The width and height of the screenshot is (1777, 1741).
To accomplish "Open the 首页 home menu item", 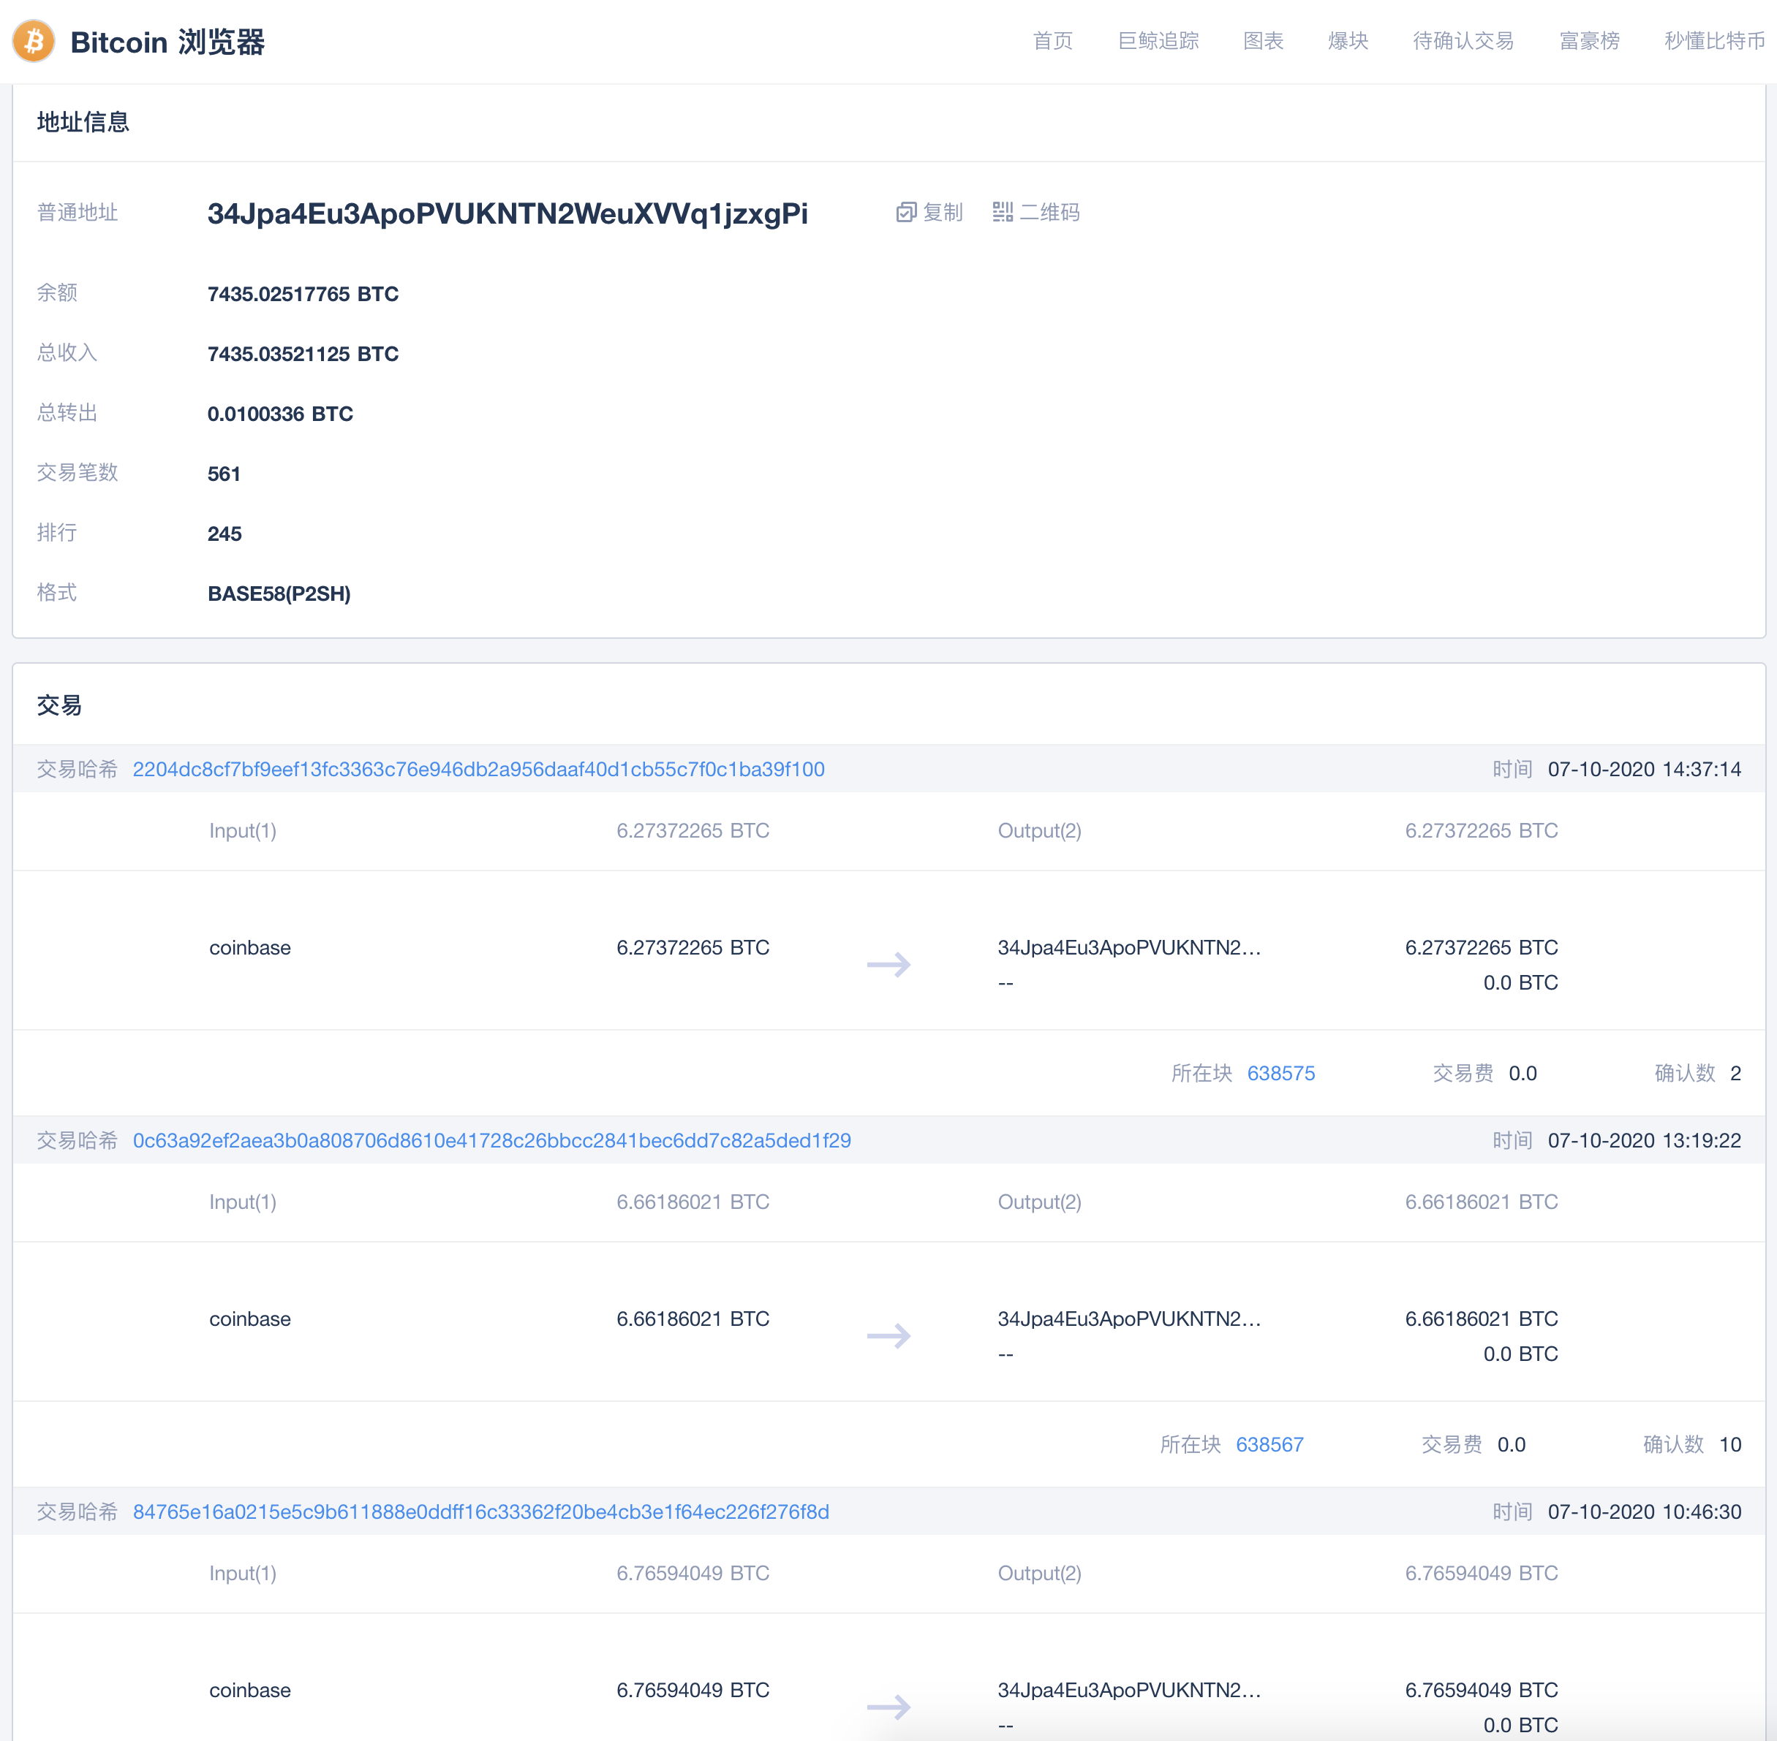I will 1052,41.
